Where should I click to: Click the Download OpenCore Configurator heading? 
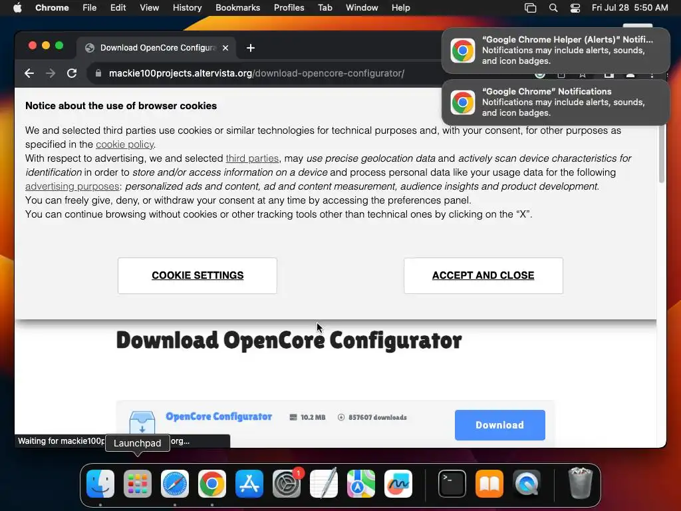click(289, 340)
